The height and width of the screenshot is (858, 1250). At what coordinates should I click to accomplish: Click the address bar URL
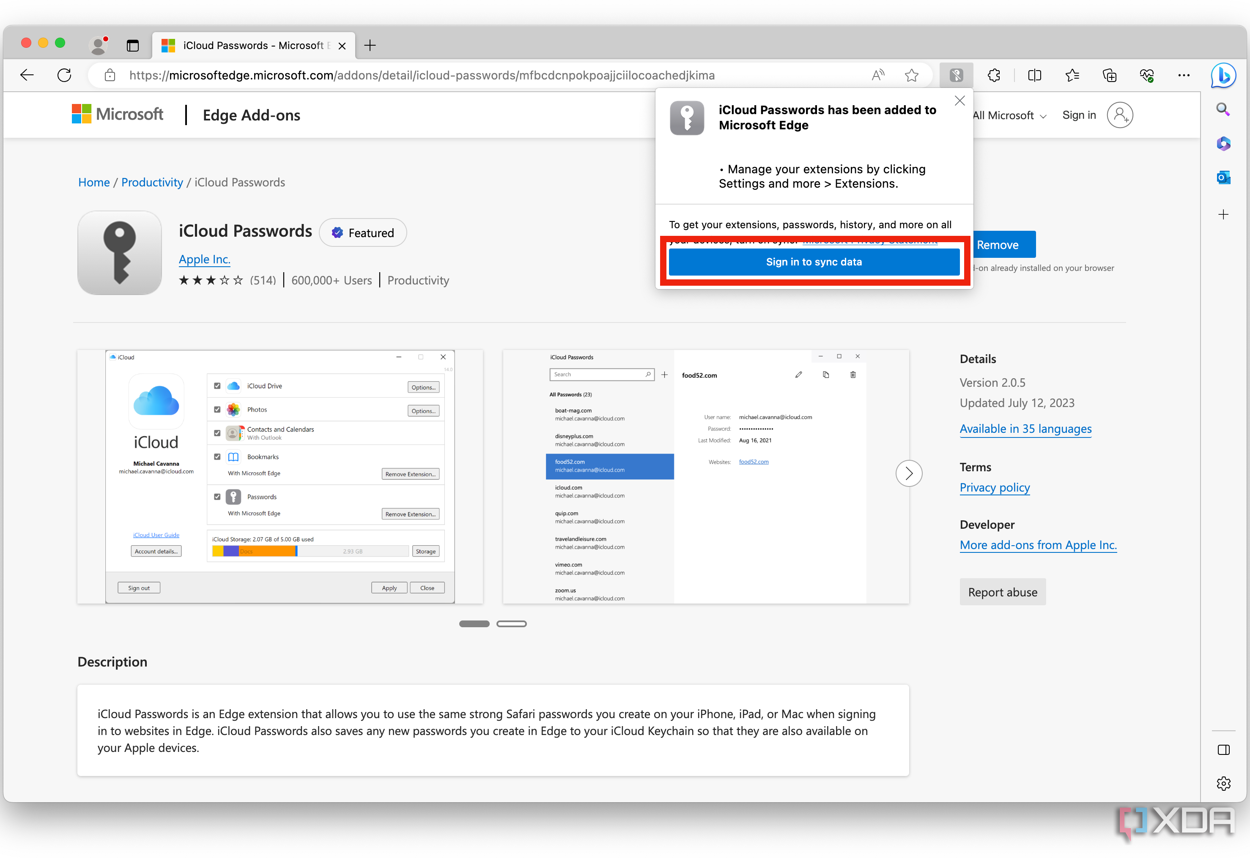coord(422,75)
